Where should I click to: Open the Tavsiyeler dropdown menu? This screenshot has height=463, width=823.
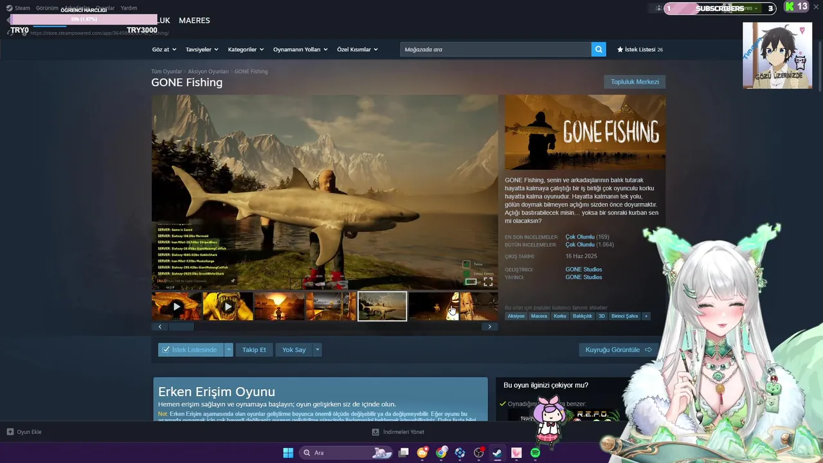[x=202, y=50]
